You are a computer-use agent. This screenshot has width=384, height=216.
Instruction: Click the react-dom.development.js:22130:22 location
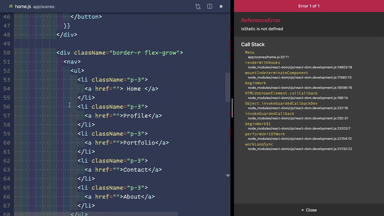(300, 149)
